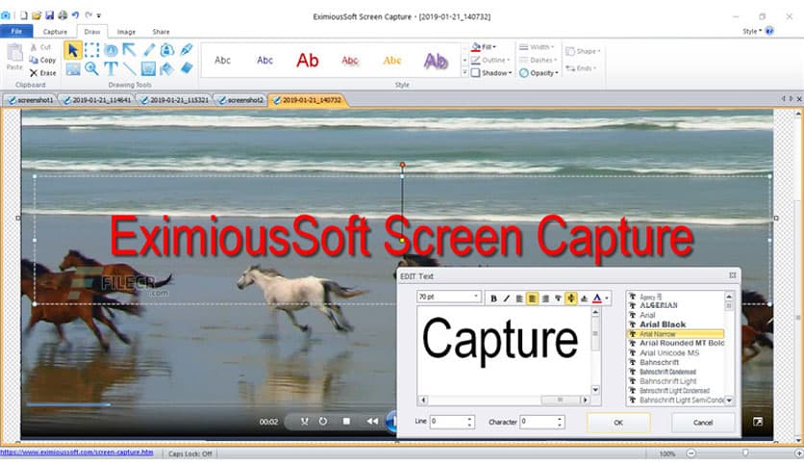The width and height of the screenshot is (804, 466).
Task: Undo the last action
Action: point(75,15)
